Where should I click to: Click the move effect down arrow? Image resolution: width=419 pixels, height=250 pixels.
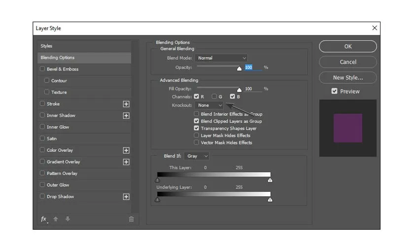[x=68, y=219]
